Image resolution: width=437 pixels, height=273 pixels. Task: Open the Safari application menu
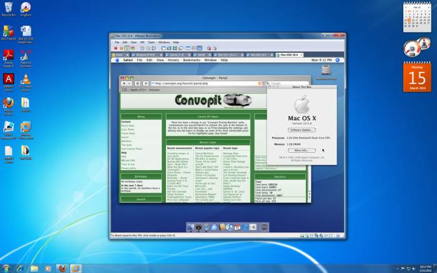tap(128, 60)
